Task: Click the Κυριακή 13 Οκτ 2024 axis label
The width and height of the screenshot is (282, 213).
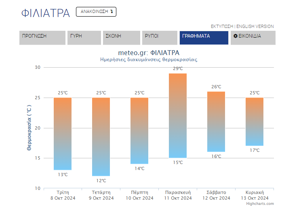Action: coord(255,195)
